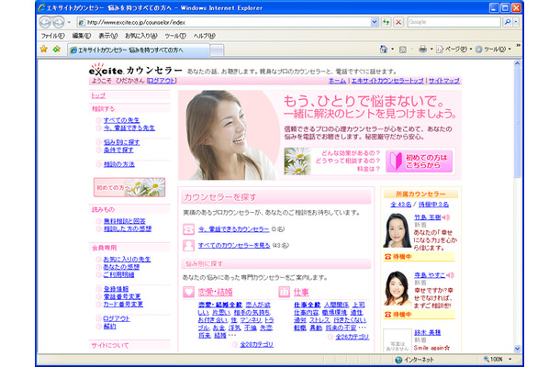Click the Add to Favorites icon
Screen dimensions: 560x367
[56, 49]
